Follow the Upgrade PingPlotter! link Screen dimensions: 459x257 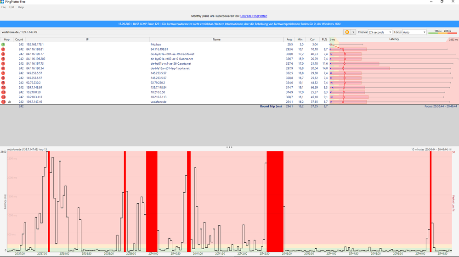point(254,16)
